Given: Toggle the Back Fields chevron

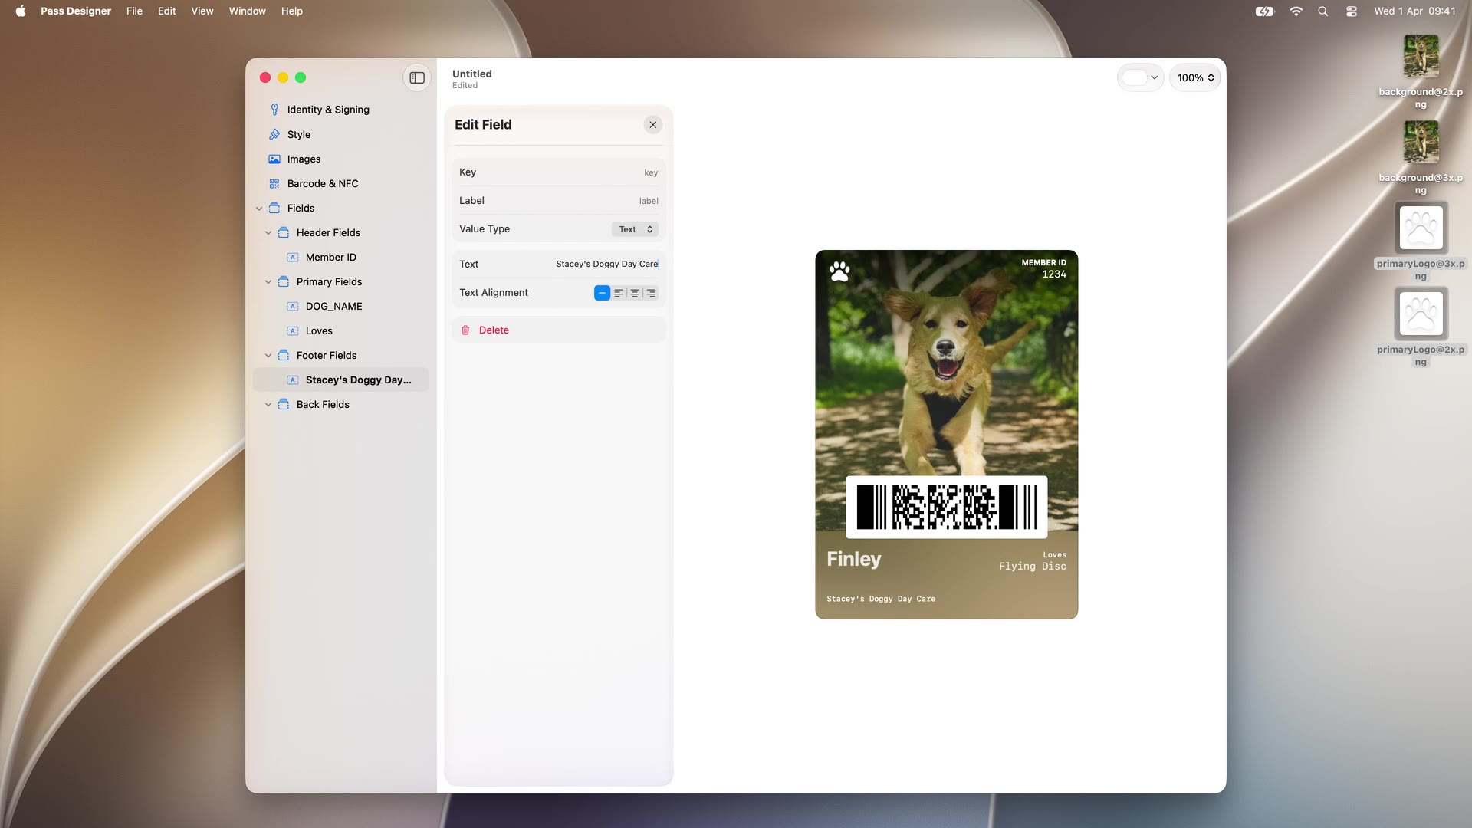Looking at the screenshot, I should (268, 405).
